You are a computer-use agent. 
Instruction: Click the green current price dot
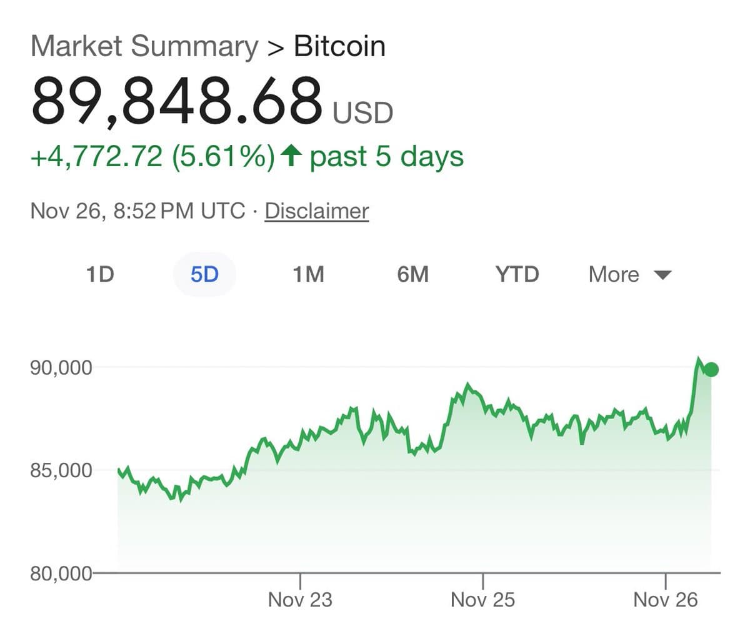click(x=711, y=369)
